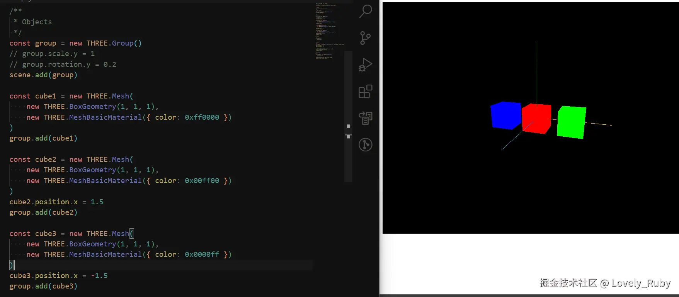Click BoxGeometry inside the cube1 definition

point(93,107)
